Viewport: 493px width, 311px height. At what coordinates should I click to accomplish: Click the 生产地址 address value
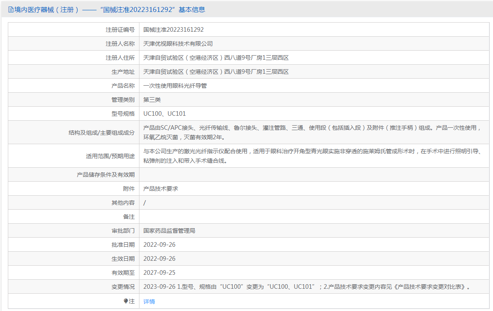[216, 72]
